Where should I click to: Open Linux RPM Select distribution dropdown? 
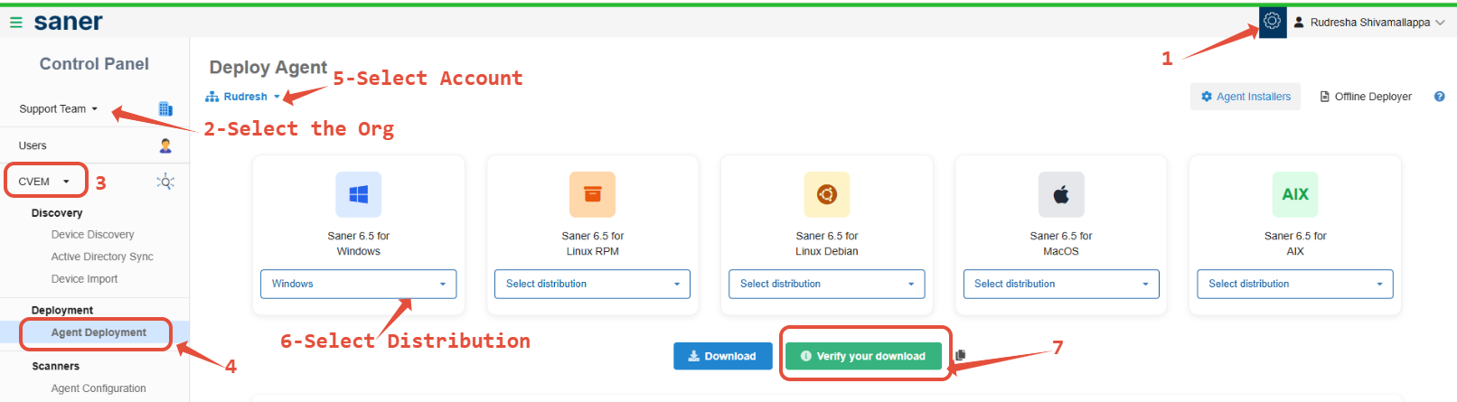tap(593, 284)
